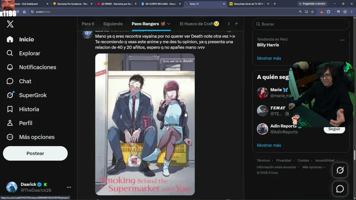356x200 pixels.
Task: Click Daarick's profile avatar
Action: point(12,187)
